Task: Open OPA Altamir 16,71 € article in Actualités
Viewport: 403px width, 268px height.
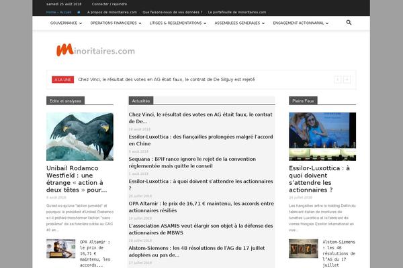Action: pos(201,207)
